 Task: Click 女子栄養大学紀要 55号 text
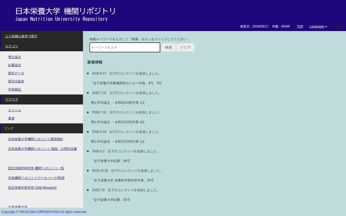[x=111, y=200]
